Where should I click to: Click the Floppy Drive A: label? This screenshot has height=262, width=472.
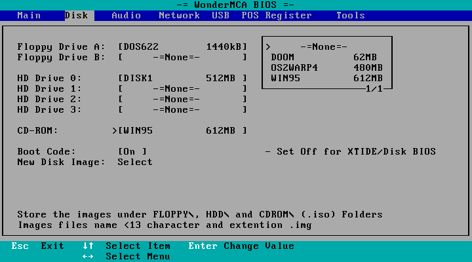(61, 47)
